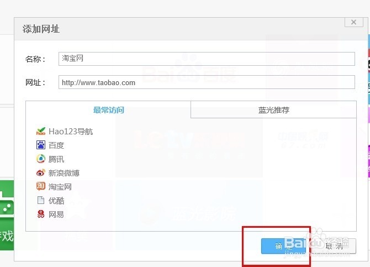Select the Hao123导航 entry
Image resolution: width=370 pixels, height=267 pixels.
(71, 132)
